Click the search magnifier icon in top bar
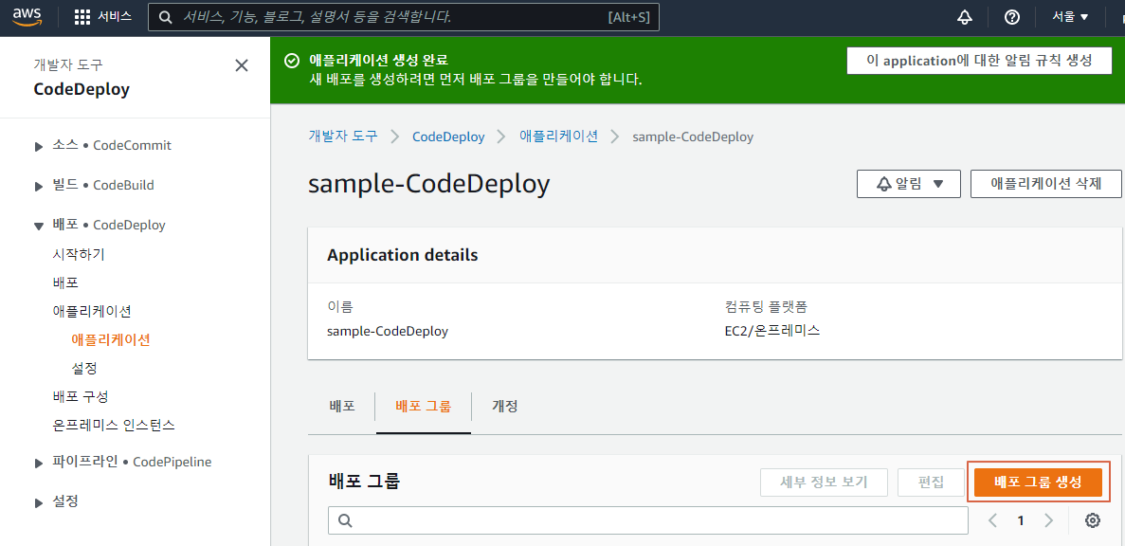Image resolution: width=1125 pixels, height=546 pixels. tap(166, 17)
